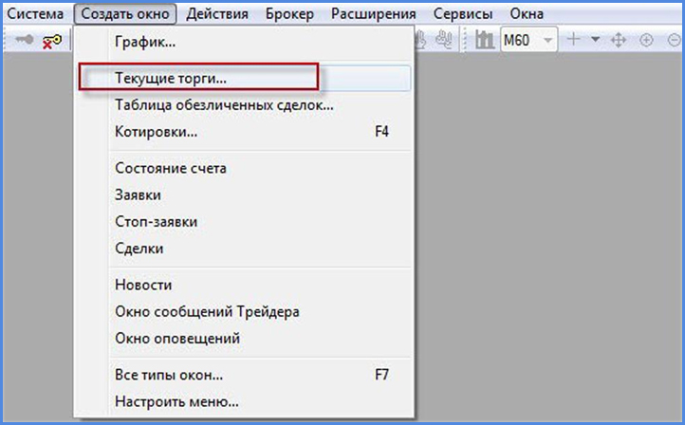This screenshot has height=425, width=685.
Task: Click the hand icon left of chart icon
Action: (444, 41)
